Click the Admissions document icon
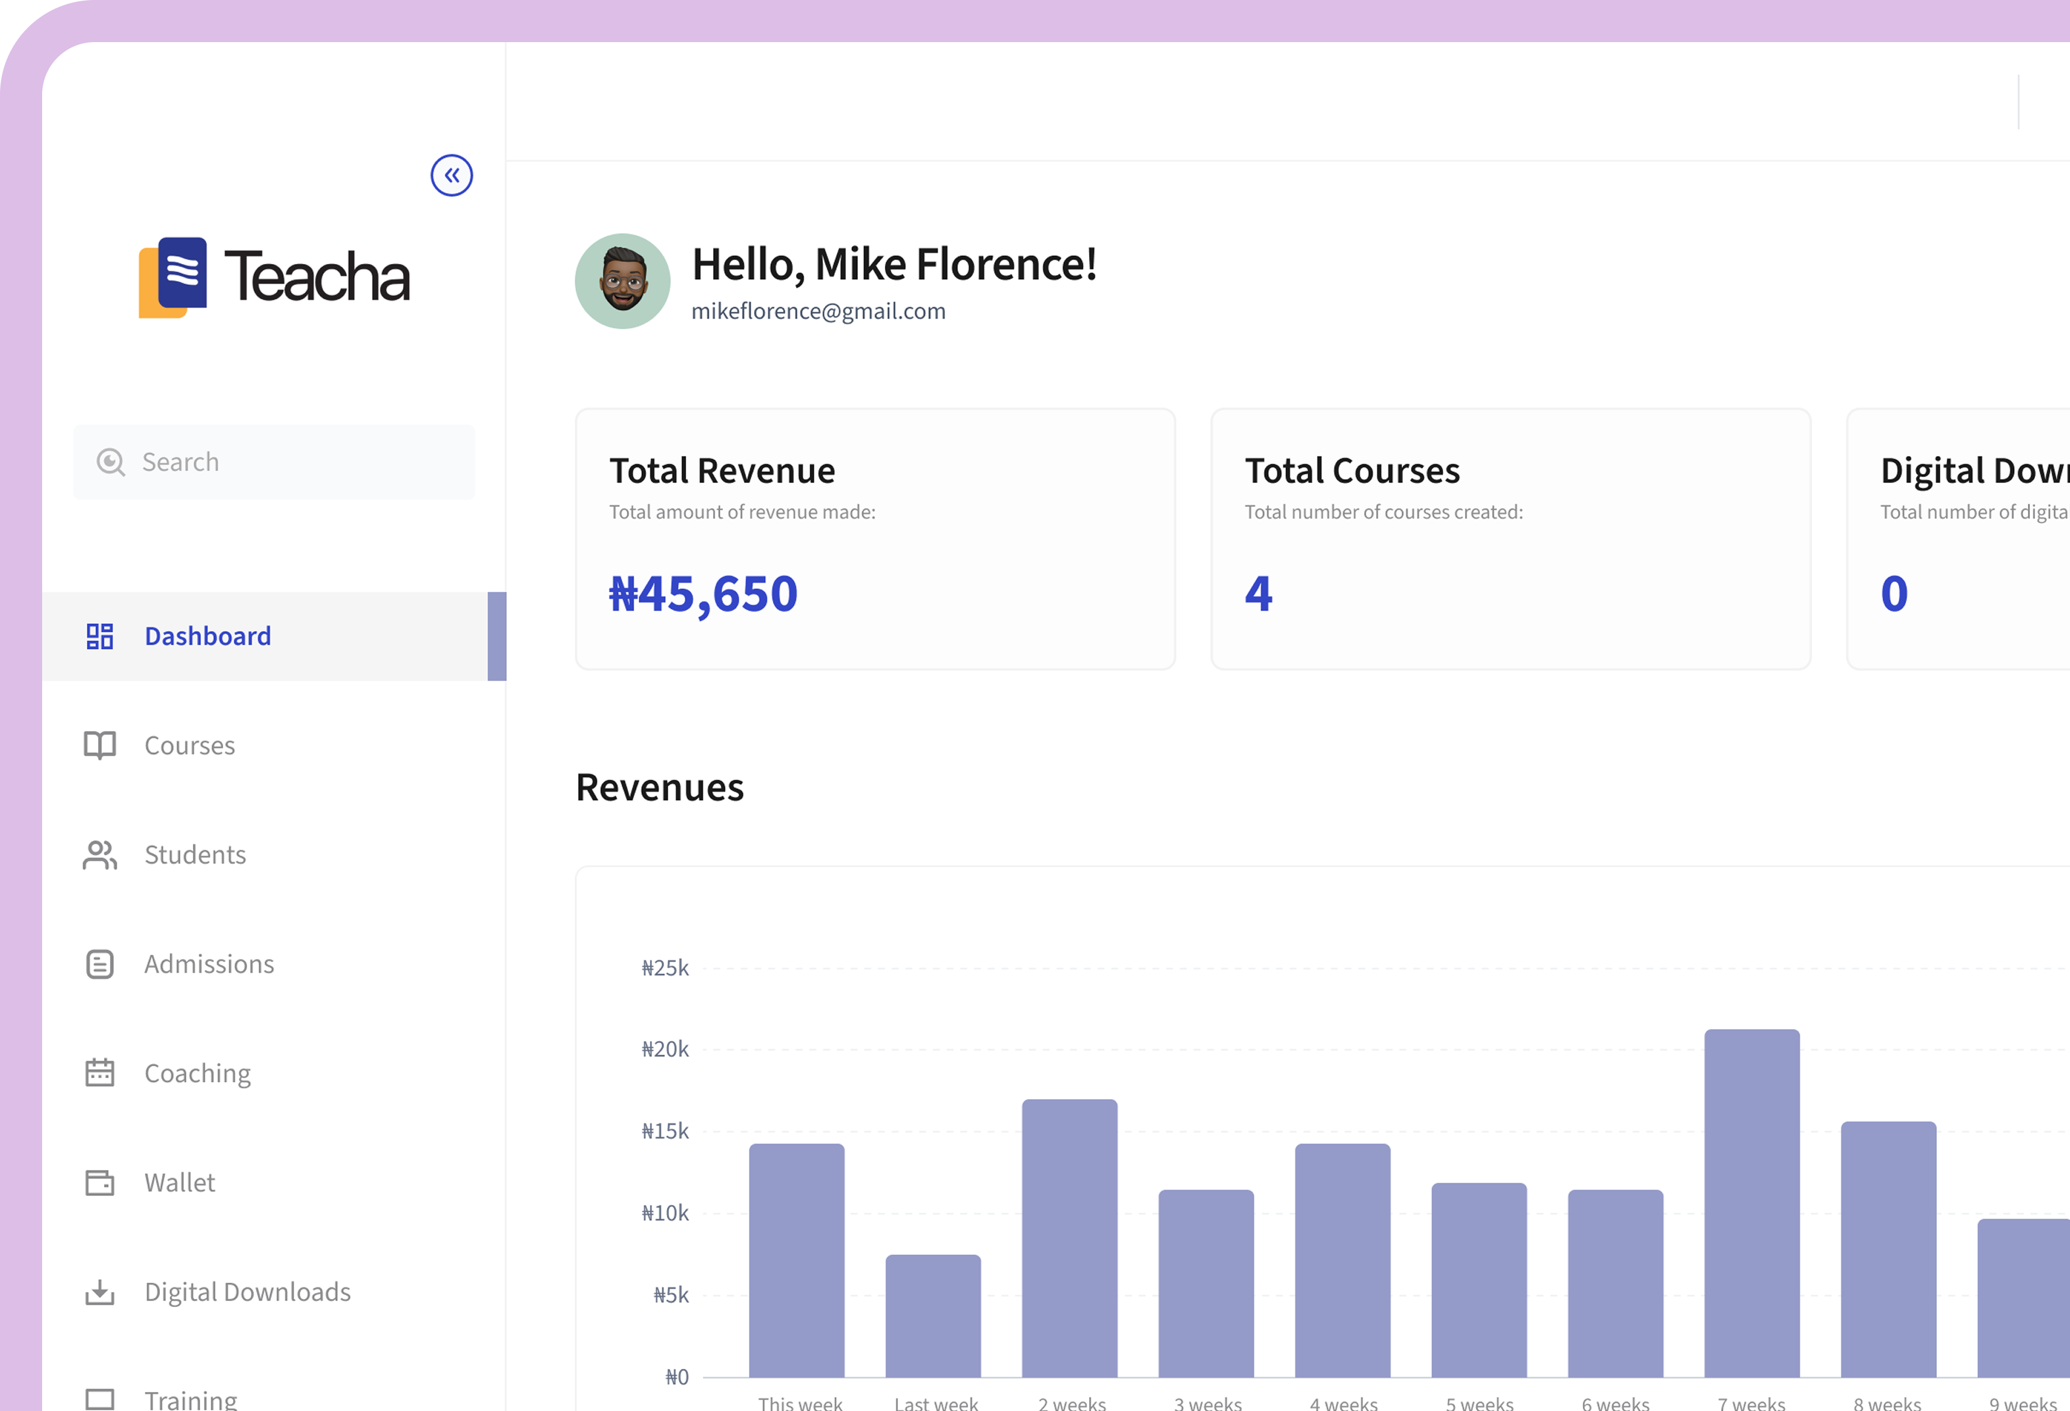Image resolution: width=2070 pixels, height=1411 pixels. (100, 964)
